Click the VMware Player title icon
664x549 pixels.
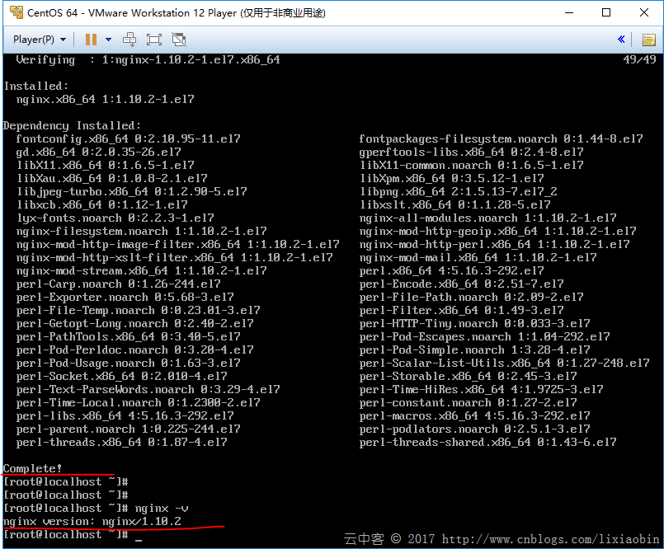click(16, 12)
